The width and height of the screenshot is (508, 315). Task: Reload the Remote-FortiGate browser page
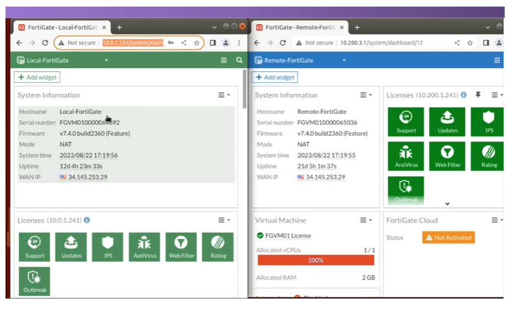coord(283,43)
